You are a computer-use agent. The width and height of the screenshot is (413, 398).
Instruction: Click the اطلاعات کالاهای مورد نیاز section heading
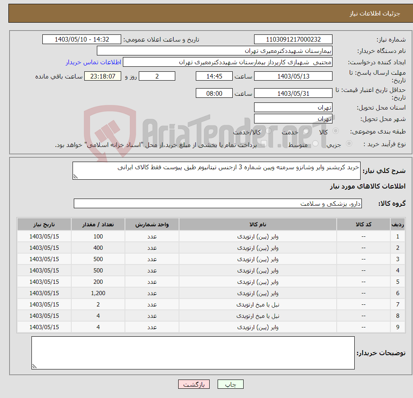coord(367,186)
